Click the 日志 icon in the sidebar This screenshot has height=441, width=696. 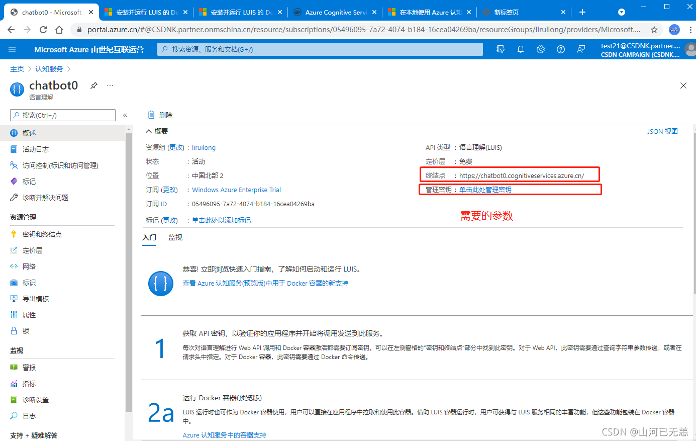pos(14,416)
